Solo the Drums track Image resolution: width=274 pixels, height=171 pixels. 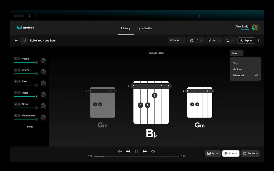pyautogui.click(x=19, y=70)
